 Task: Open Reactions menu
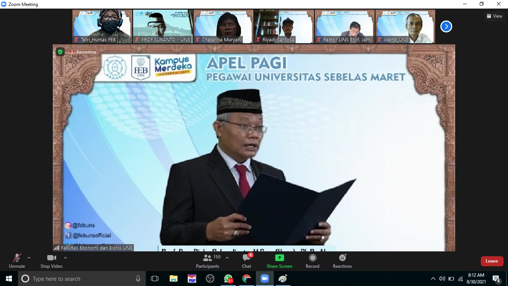(342, 261)
